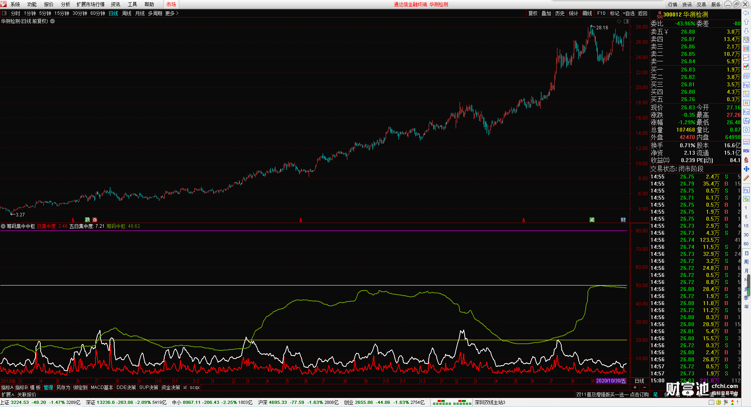Select the pencil drawing icon
Viewport: 751px width, 407px height.
click(x=746, y=178)
